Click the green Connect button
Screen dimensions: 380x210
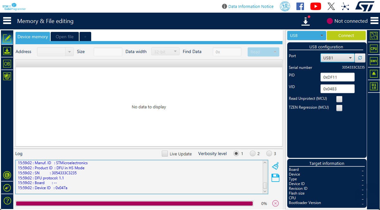[346, 35]
